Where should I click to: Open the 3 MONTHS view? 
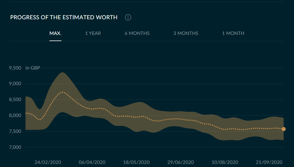(x=186, y=33)
